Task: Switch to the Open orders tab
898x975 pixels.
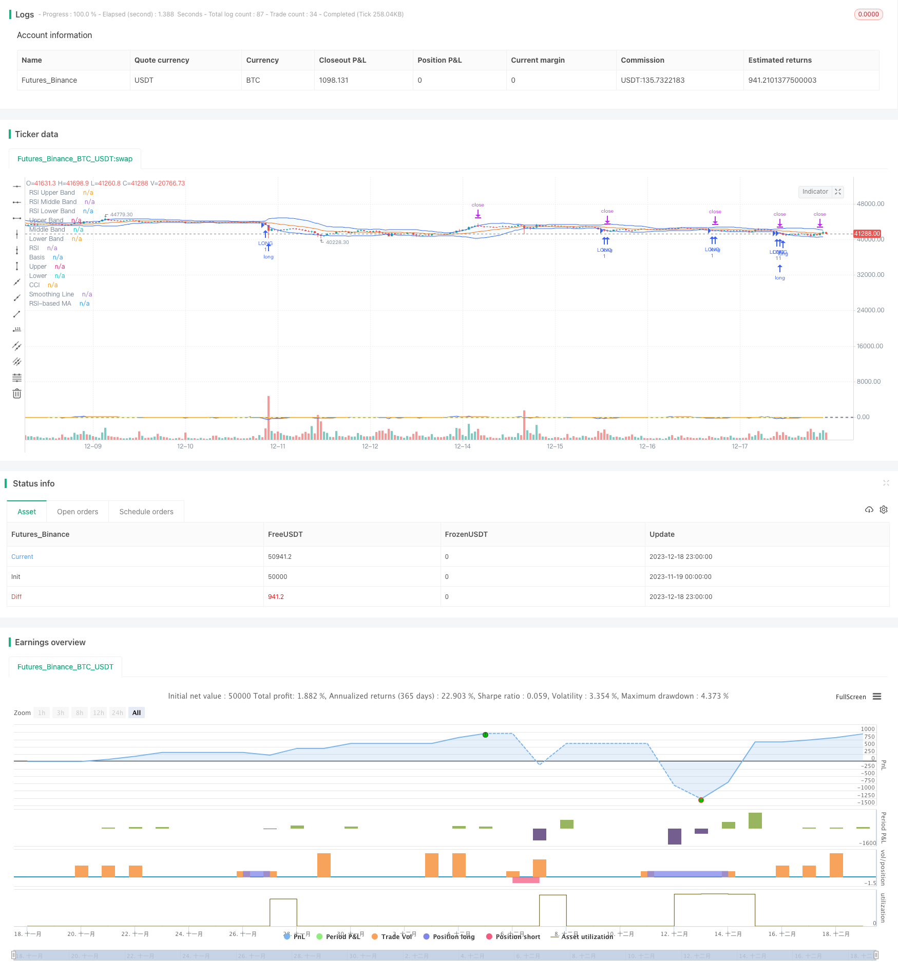Action: pyautogui.click(x=78, y=512)
